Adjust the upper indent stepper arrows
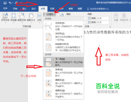131x102 pixels. (x=86, y=18)
